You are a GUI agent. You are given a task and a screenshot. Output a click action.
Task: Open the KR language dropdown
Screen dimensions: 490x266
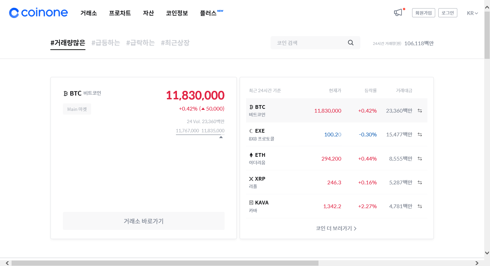point(472,13)
